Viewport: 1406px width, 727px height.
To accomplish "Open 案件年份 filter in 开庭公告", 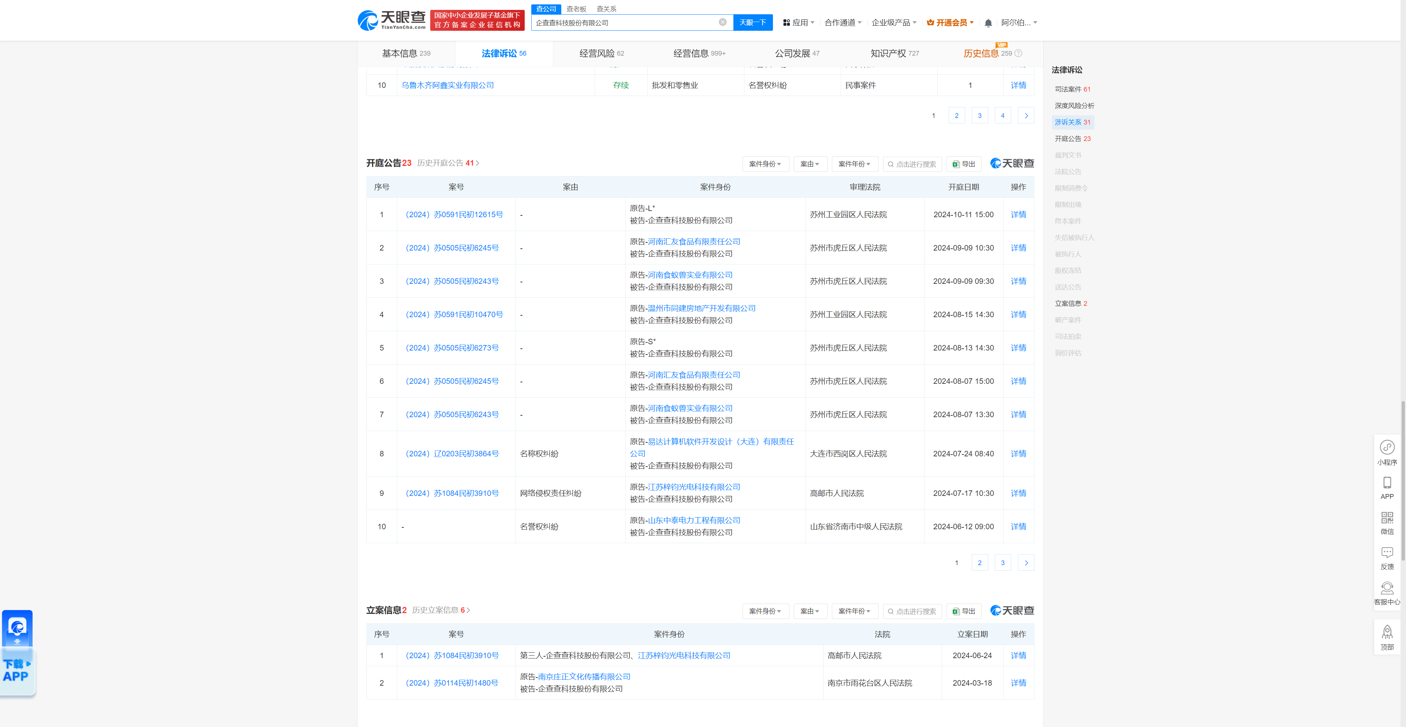I will (x=855, y=164).
